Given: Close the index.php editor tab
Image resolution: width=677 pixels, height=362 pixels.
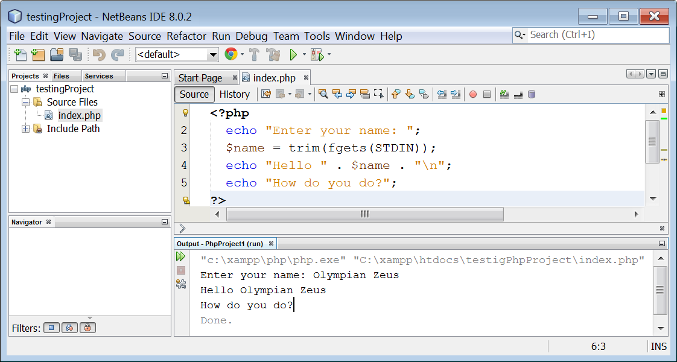Looking at the screenshot, I should coord(306,78).
